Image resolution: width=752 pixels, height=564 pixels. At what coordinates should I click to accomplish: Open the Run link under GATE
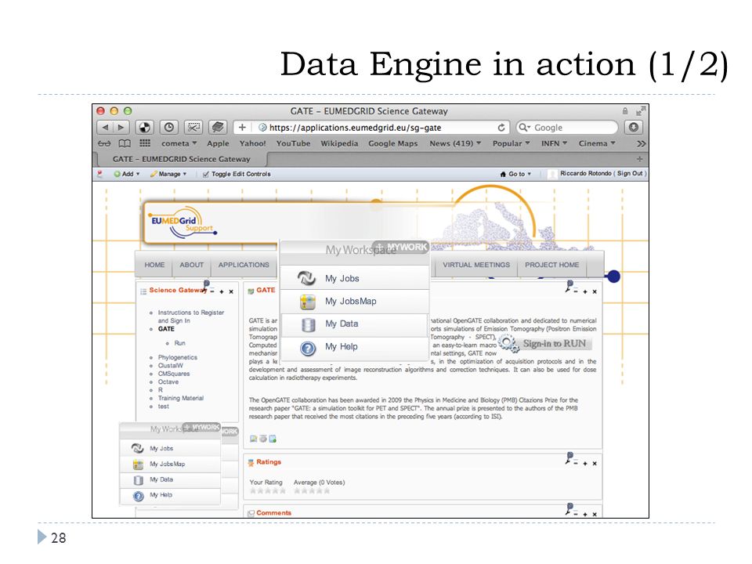[180, 343]
